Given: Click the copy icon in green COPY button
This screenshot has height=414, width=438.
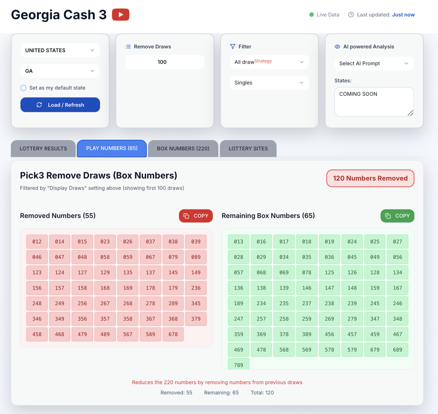Looking at the screenshot, I should (x=388, y=216).
